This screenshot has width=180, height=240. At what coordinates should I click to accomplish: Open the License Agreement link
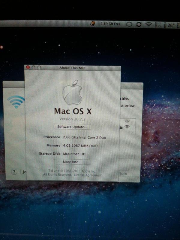(x=88, y=175)
